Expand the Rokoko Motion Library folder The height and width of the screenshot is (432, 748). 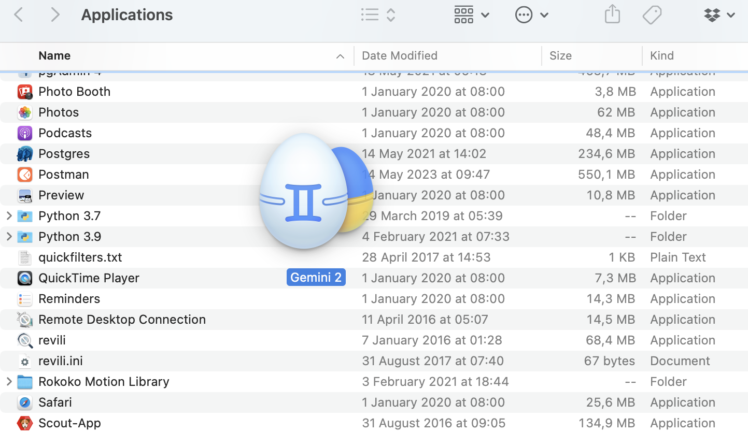9,382
